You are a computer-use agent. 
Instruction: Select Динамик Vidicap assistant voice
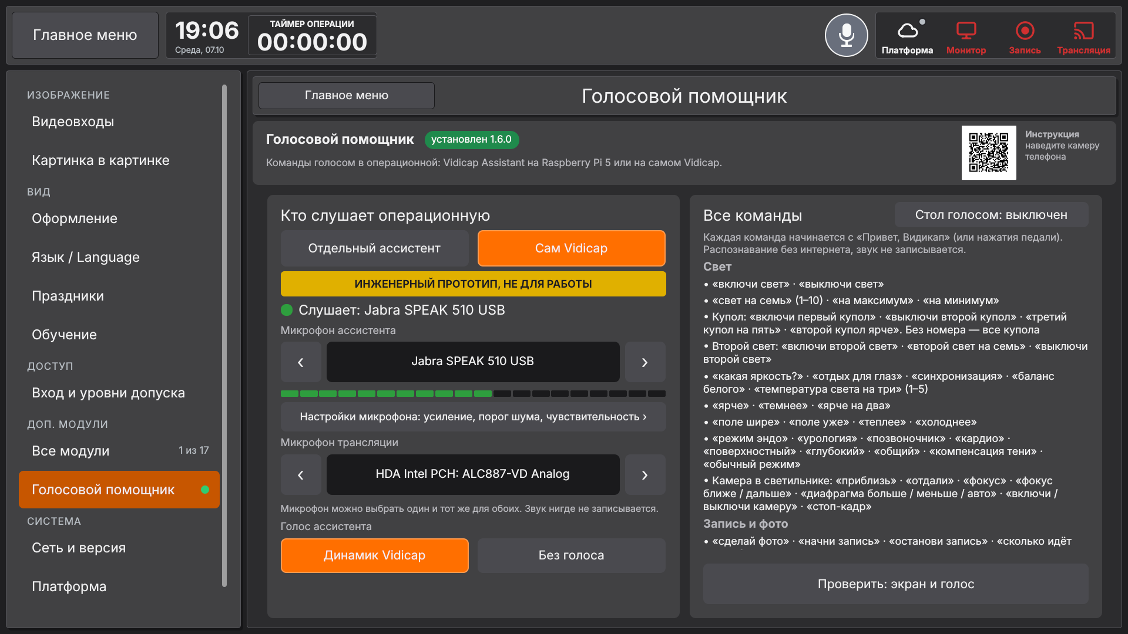[374, 555]
